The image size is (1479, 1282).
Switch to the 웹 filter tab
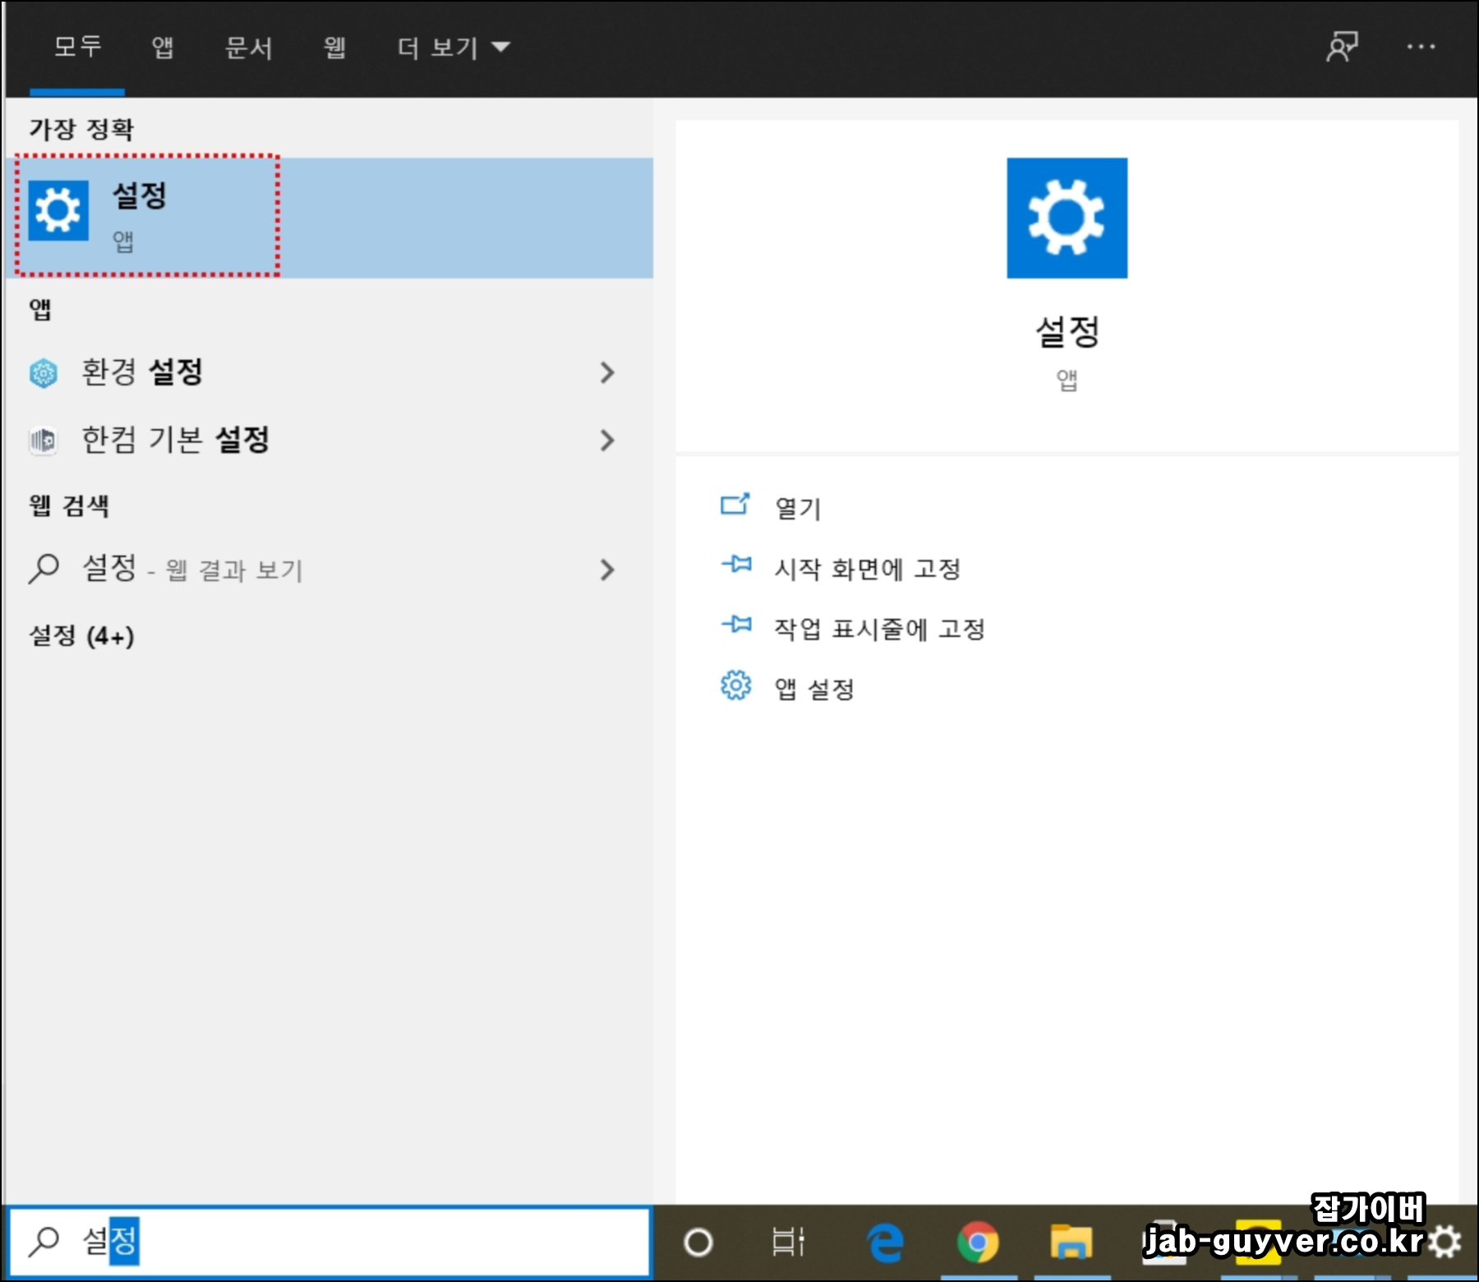pos(334,48)
